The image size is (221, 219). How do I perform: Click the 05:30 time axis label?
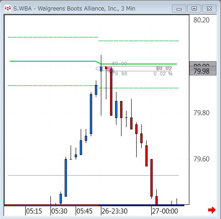59,211
